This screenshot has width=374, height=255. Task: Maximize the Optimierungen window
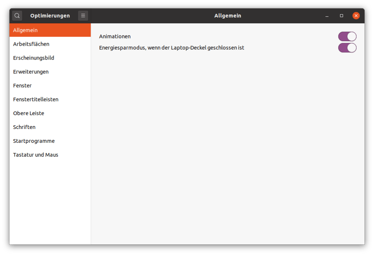[x=341, y=16]
